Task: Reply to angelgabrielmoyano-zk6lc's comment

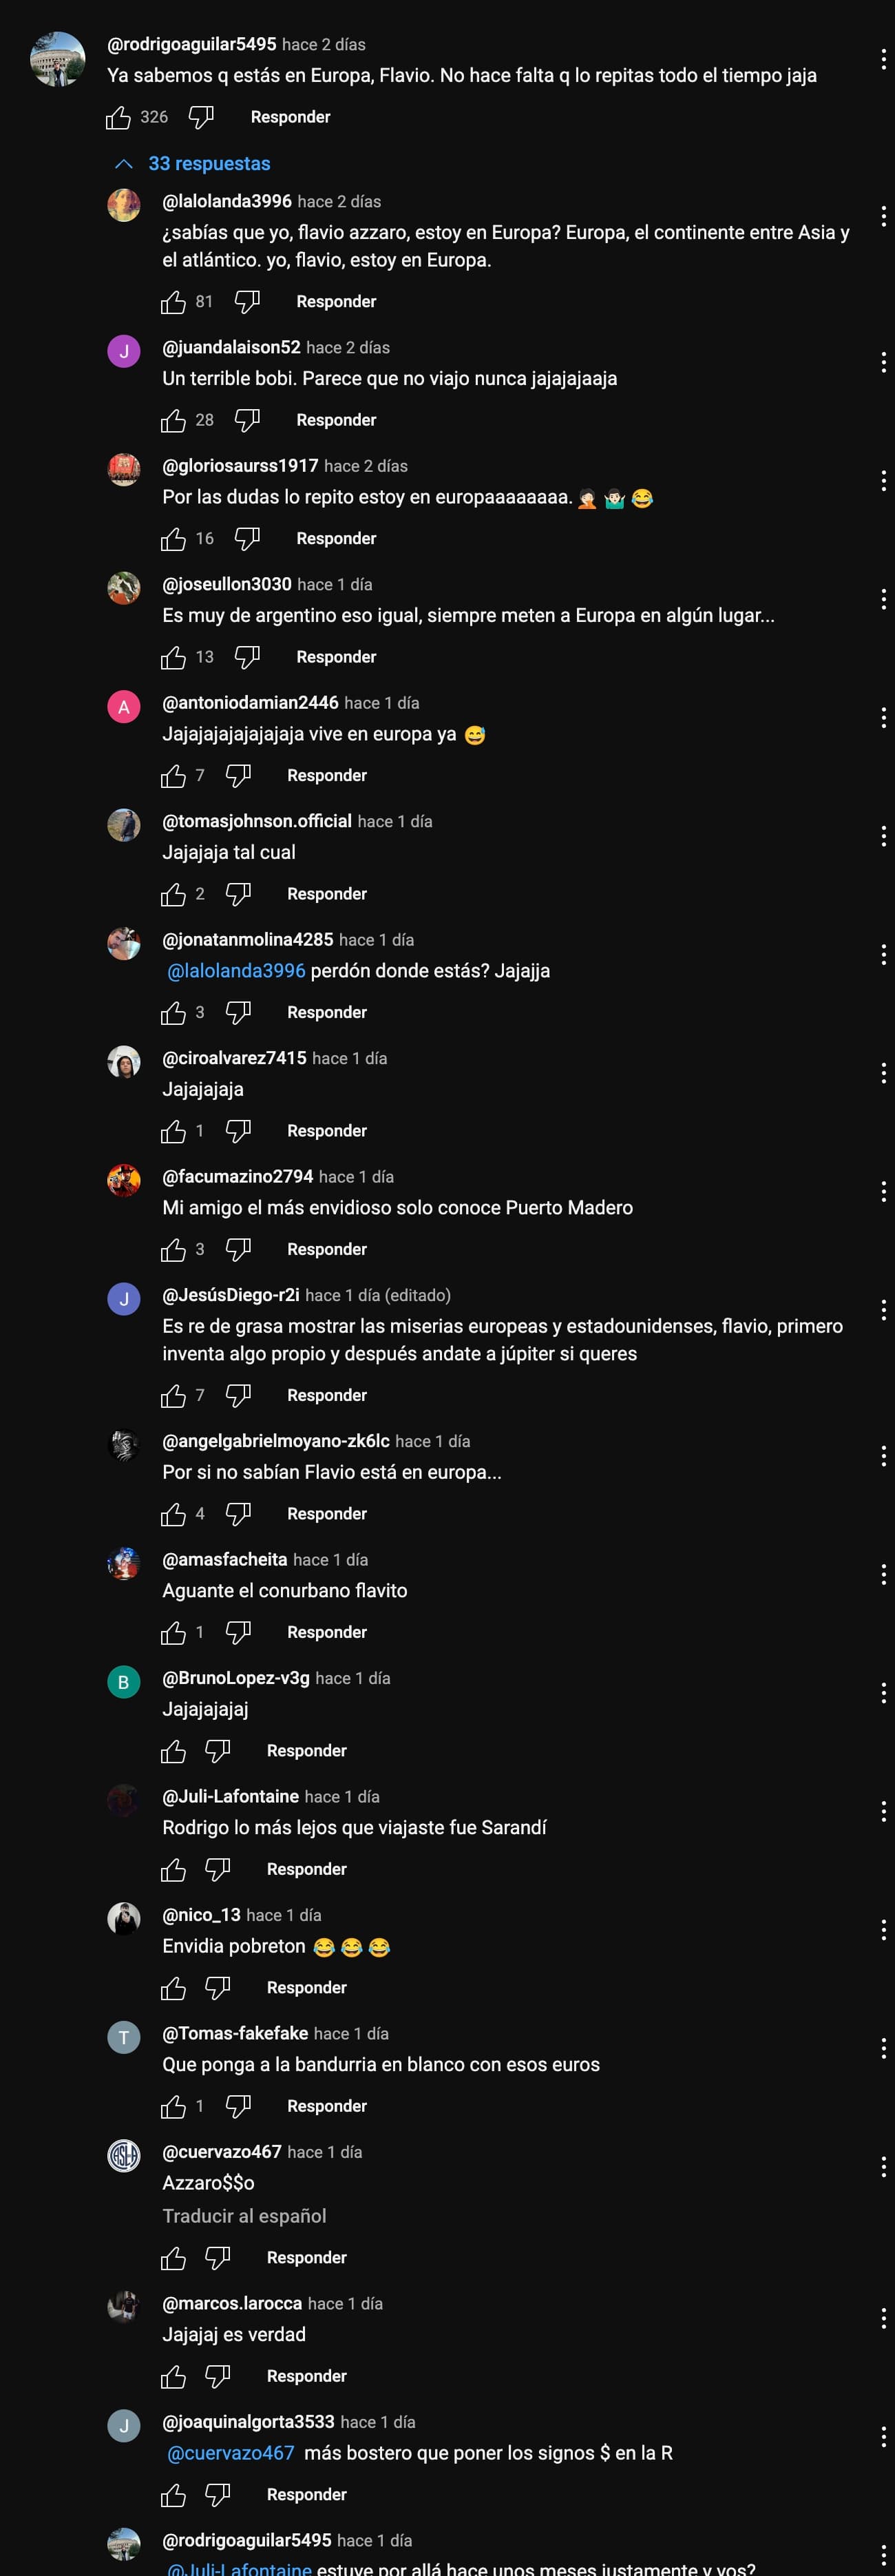Action: point(327,1514)
